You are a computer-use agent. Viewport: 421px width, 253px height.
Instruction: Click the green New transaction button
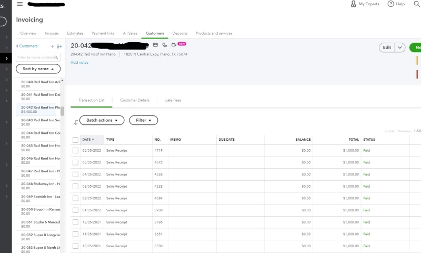[415, 47]
